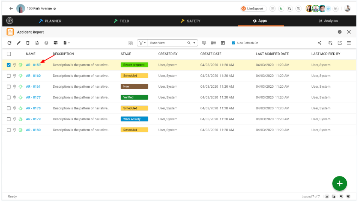359x202 pixels.
Task: Open list in external window
Action: (340, 43)
